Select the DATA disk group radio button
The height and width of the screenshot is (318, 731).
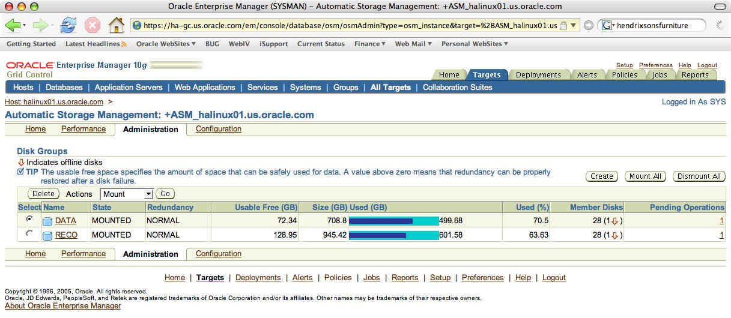29,220
